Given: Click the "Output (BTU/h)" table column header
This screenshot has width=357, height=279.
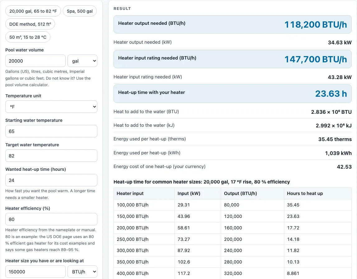Looking at the screenshot, I should [x=240, y=193].
